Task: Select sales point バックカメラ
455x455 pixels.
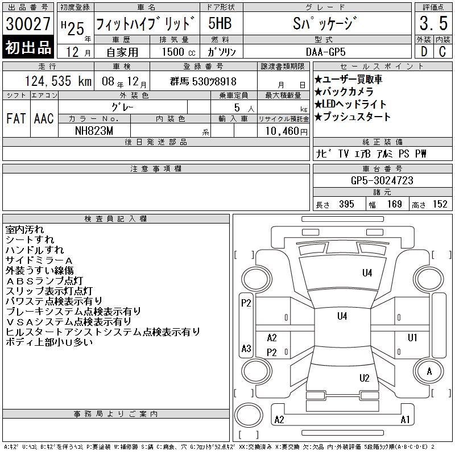Action: pos(344,92)
